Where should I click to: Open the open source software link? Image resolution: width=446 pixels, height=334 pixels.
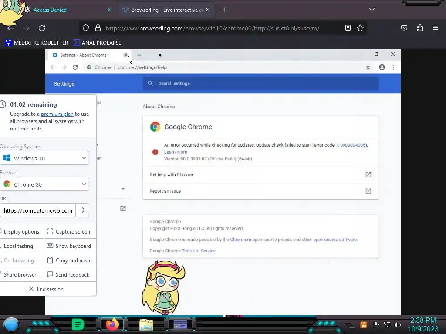[335, 240]
